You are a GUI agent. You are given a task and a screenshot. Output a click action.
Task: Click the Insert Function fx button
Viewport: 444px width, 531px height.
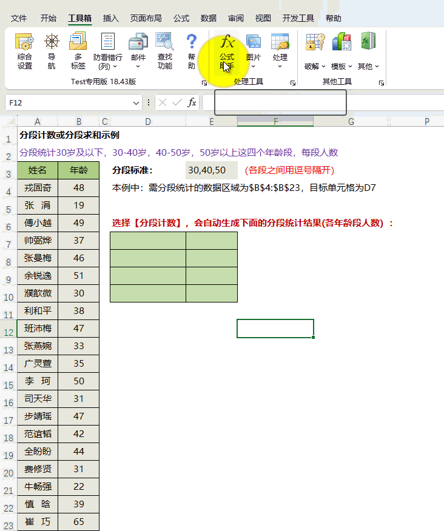point(192,103)
